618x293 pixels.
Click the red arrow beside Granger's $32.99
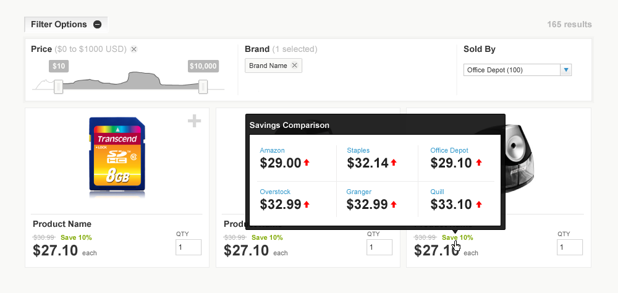click(393, 204)
